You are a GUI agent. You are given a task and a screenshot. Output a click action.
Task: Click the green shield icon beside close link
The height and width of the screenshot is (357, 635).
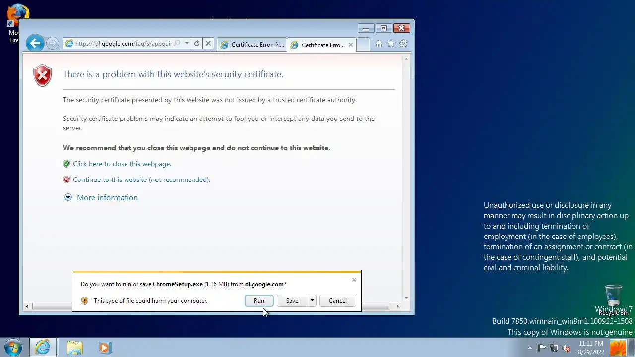click(x=66, y=164)
